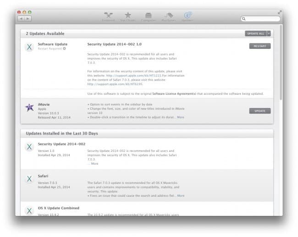Open the support.apple.com/kb/HT1222 link
This screenshot has width=298, height=237.
133,75
